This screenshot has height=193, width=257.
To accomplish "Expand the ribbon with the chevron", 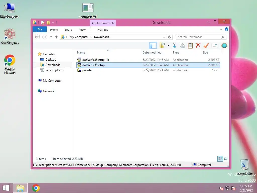I will (x=221, y=29).
